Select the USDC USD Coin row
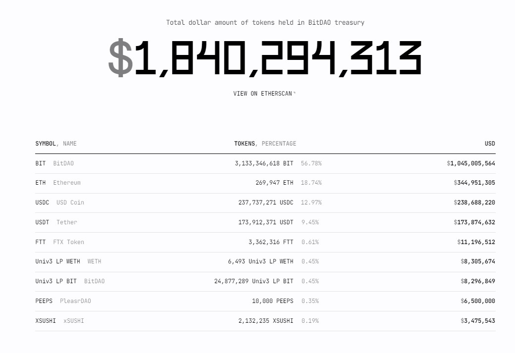Screen dimensions: 515x353 (265, 202)
